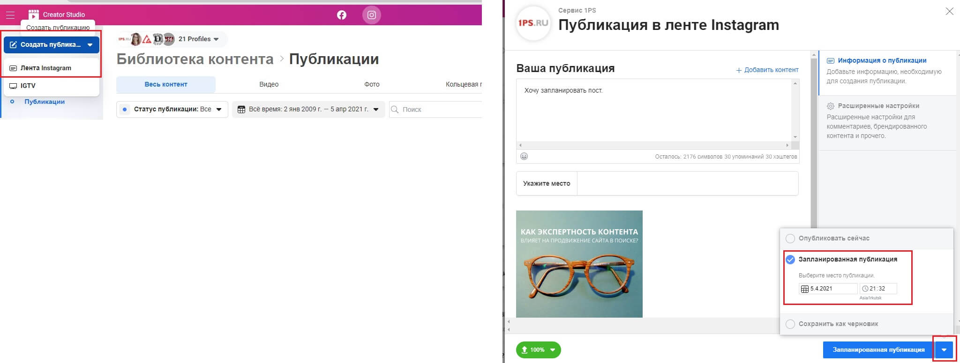This screenshot has height=363, width=960.
Task: Click the Создать публикацию dropdown caret
Action: click(x=90, y=45)
